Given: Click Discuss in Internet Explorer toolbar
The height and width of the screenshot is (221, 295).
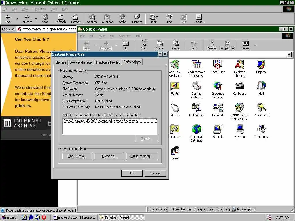Looking at the screenshot, I should click(x=198, y=19).
